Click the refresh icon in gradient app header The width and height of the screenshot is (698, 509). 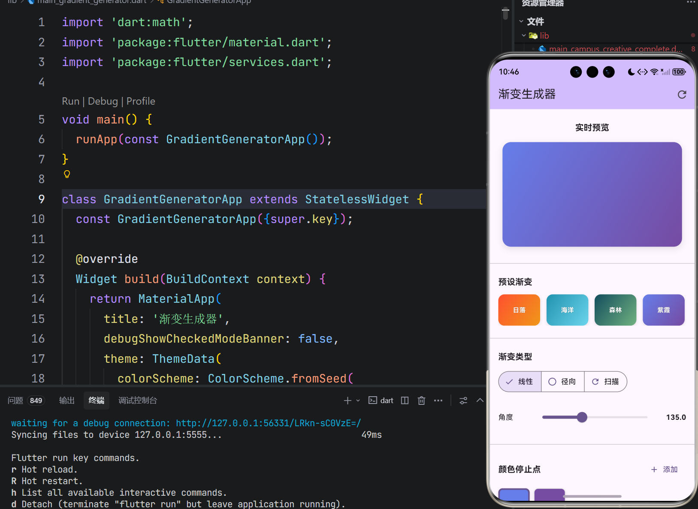click(x=682, y=94)
